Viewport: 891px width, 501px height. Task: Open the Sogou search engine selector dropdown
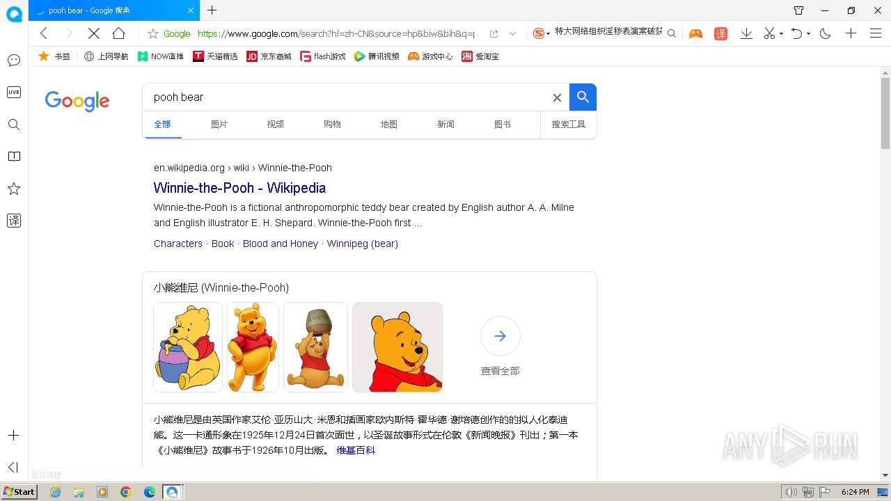(x=541, y=33)
